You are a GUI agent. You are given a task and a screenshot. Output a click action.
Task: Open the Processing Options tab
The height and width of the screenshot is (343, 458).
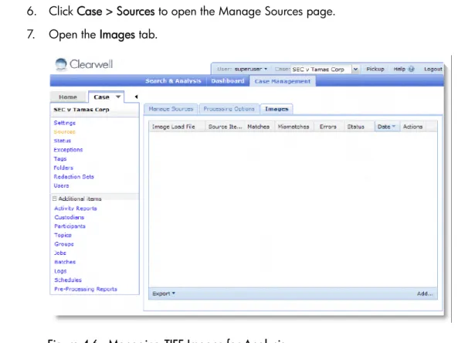click(x=229, y=109)
